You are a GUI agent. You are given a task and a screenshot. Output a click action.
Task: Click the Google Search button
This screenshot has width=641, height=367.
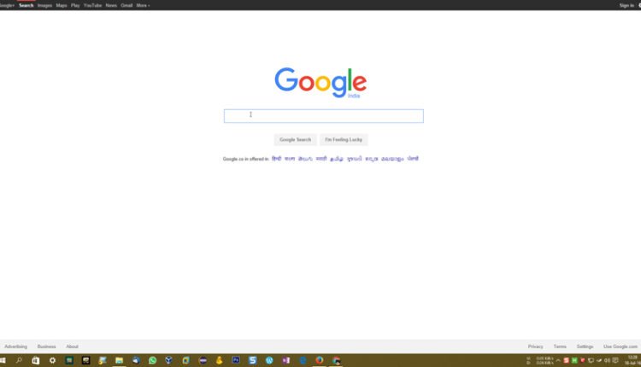click(x=295, y=140)
